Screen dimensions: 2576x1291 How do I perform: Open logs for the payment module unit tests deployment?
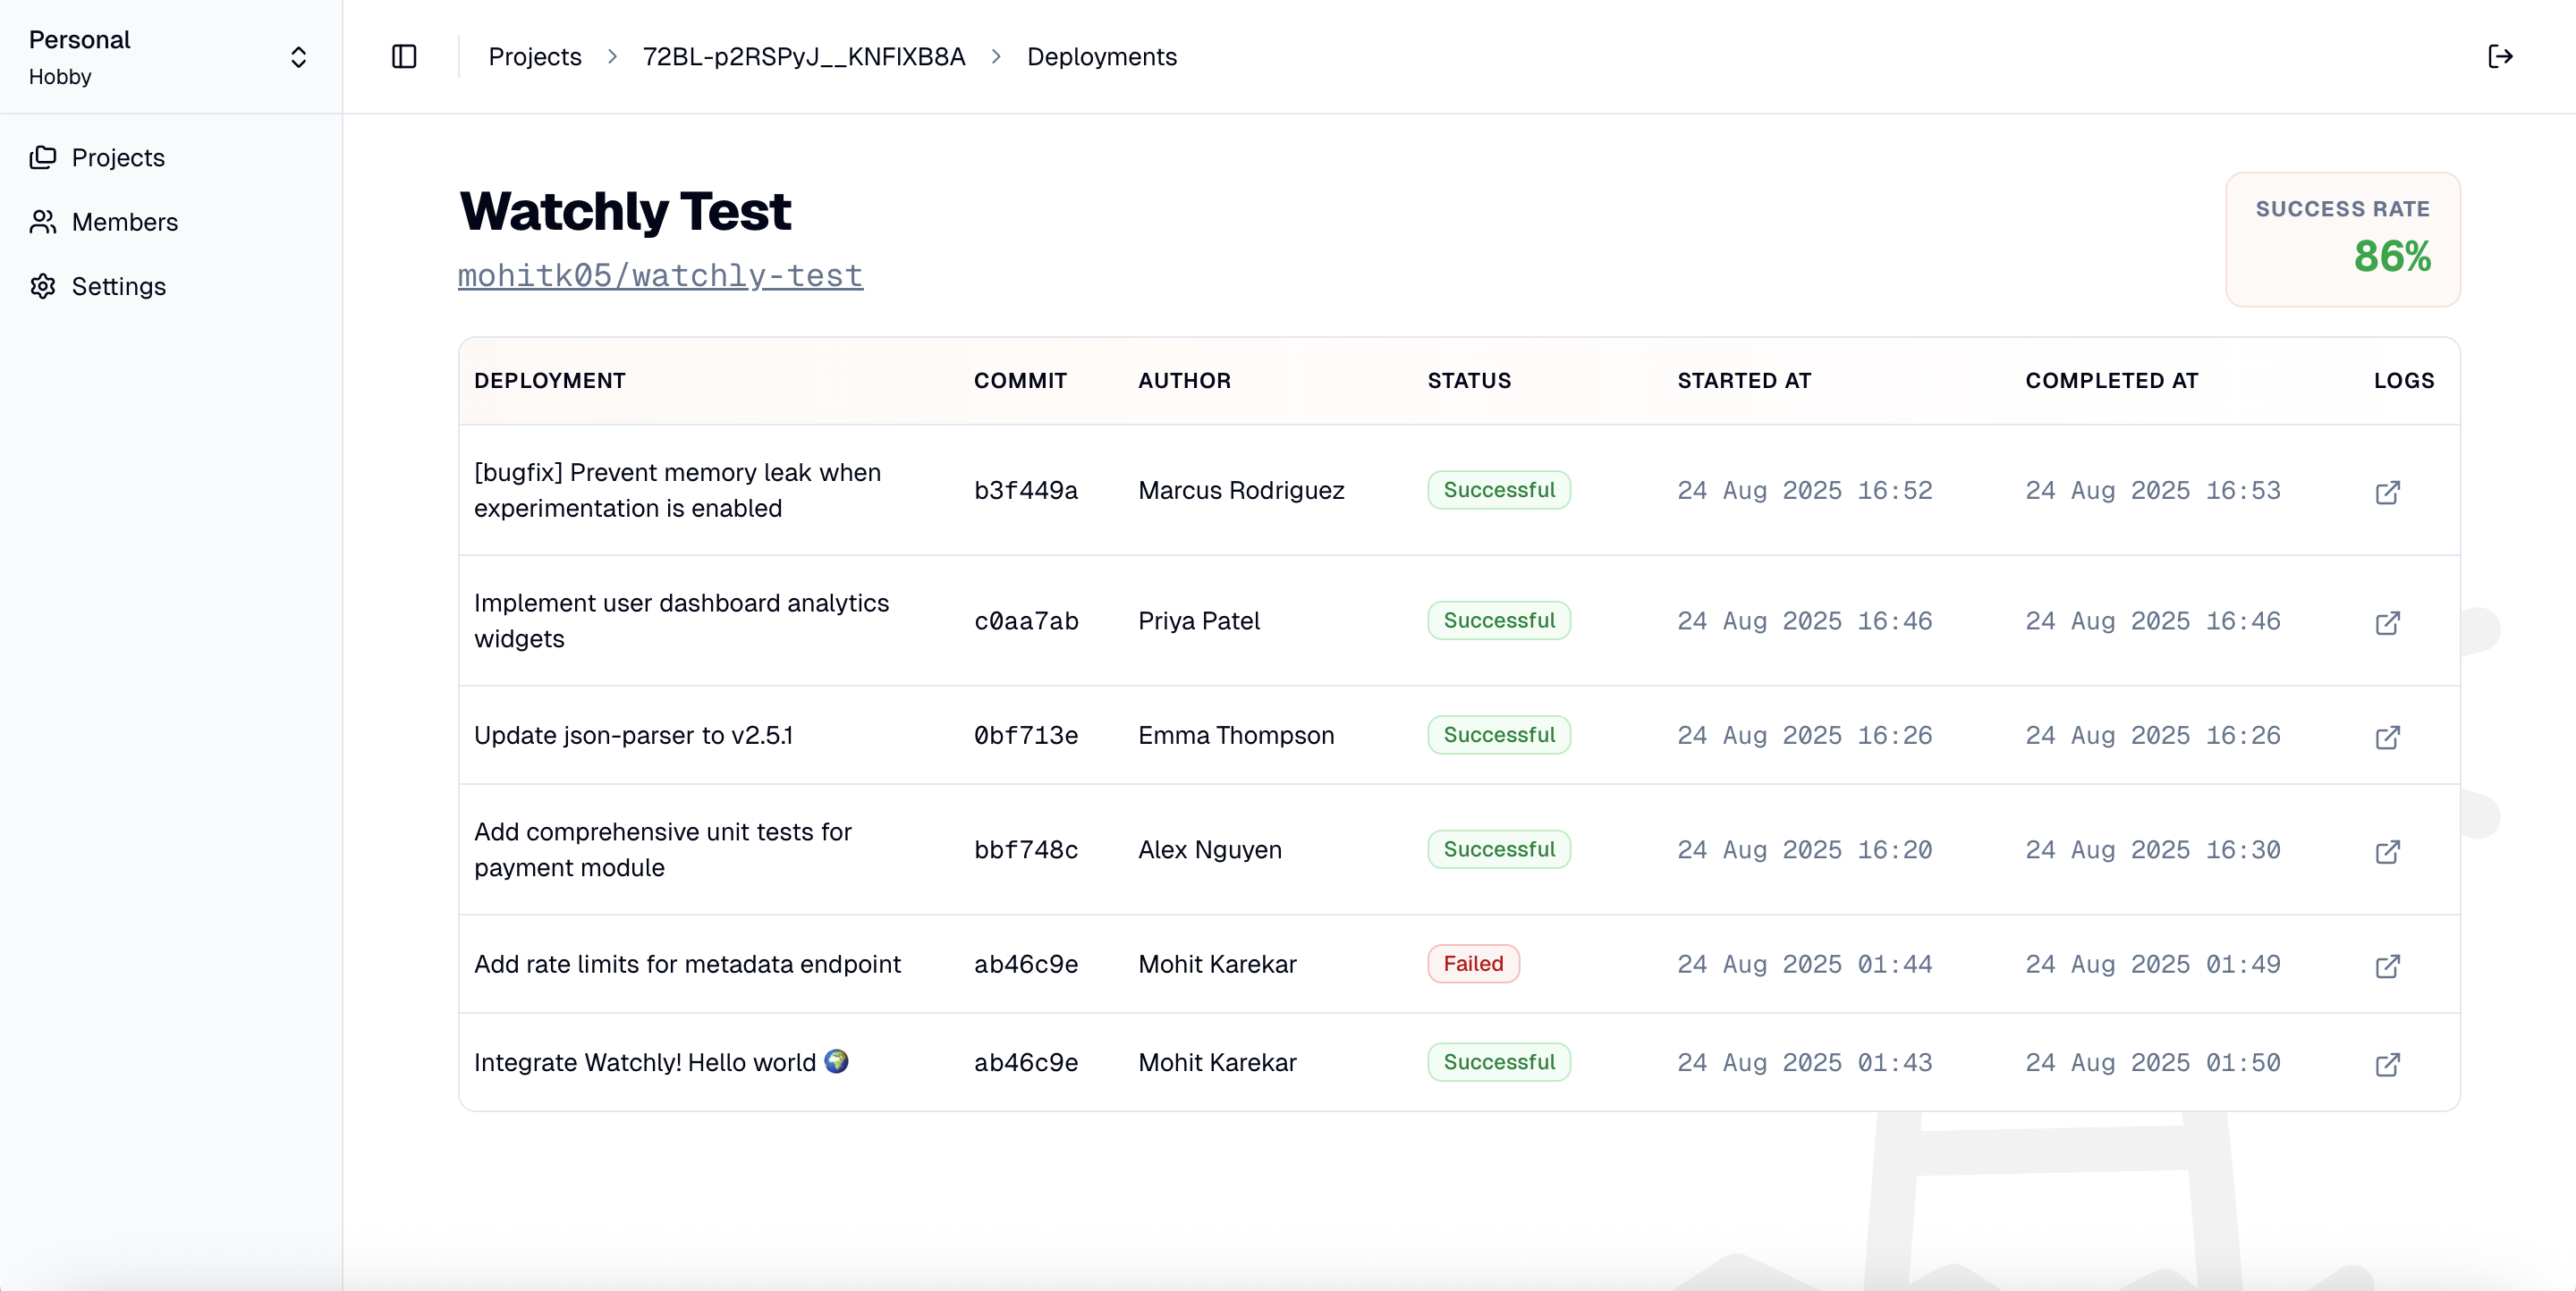coord(2389,852)
